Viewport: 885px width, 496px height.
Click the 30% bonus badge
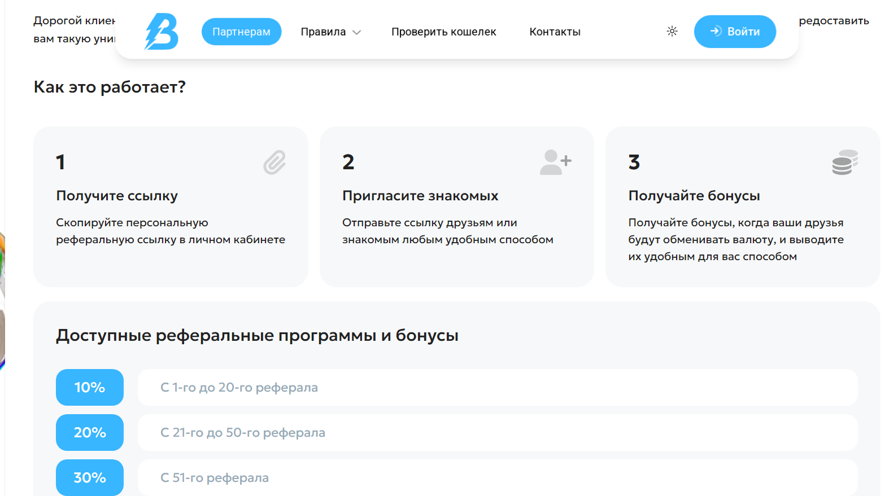pyautogui.click(x=89, y=477)
